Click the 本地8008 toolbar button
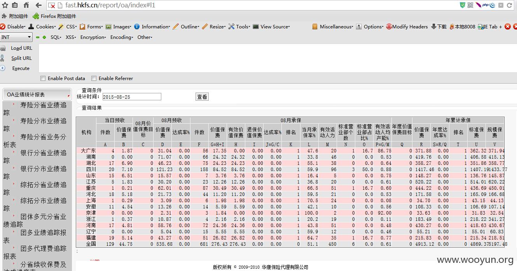This screenshot has width=517, height=271. (x=462, y=26)
